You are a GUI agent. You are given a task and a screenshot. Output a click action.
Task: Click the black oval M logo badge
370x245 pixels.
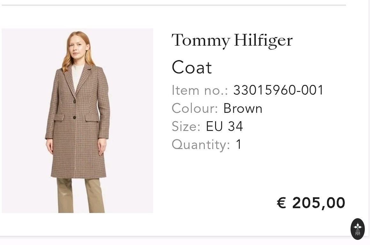tap(358, 229)
